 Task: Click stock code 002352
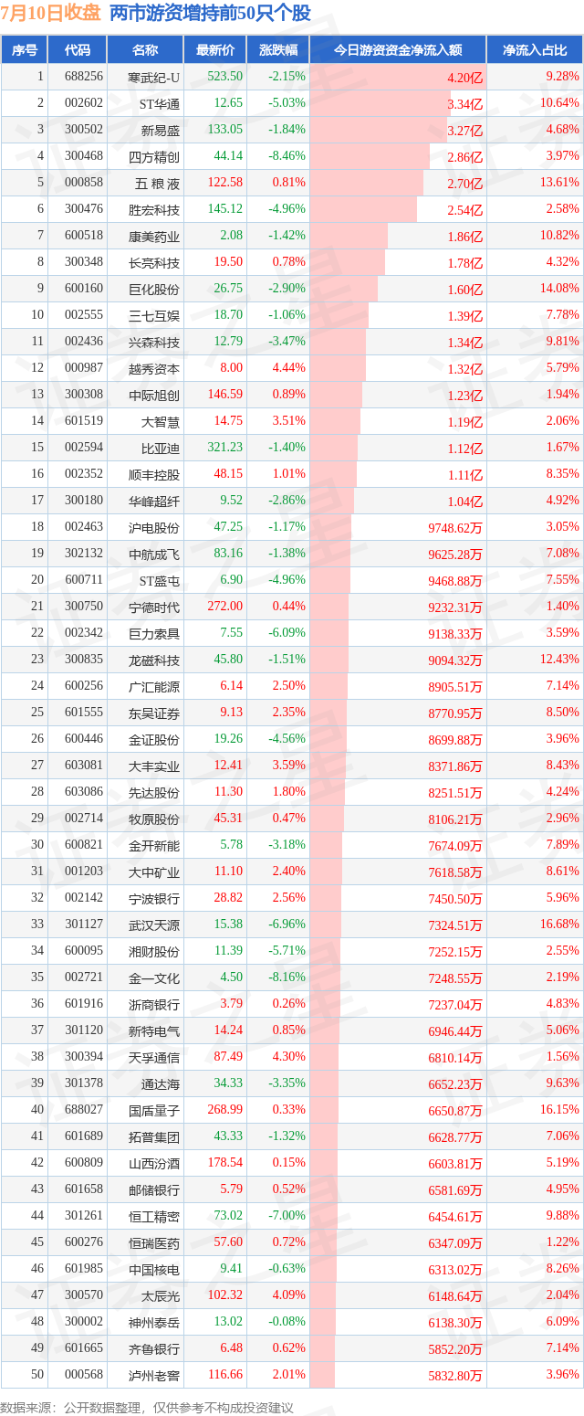(x=83, y=474)
